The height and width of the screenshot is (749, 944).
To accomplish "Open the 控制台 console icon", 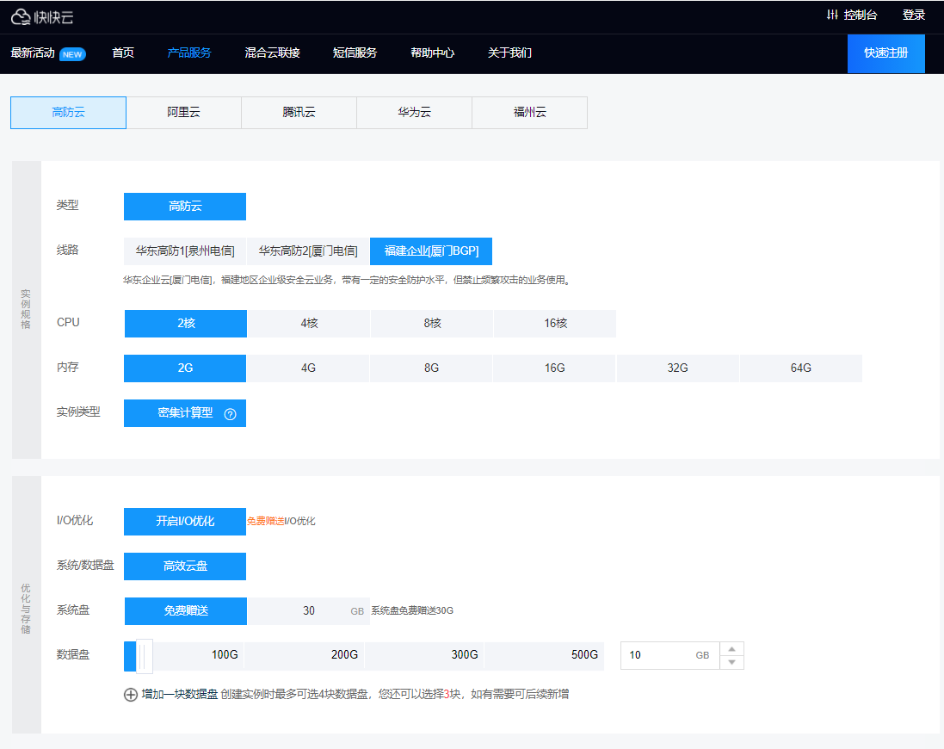I will 832,15.
